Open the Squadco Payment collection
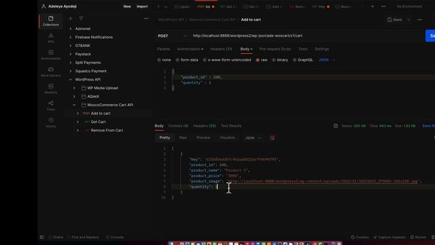 click(90, 71)
